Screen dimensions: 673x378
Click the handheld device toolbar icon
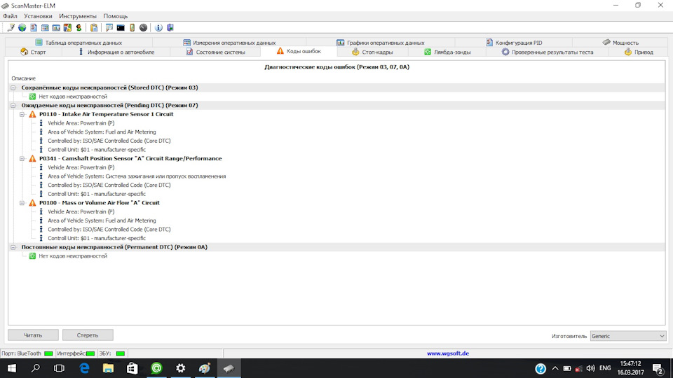(x=132, y=28)
